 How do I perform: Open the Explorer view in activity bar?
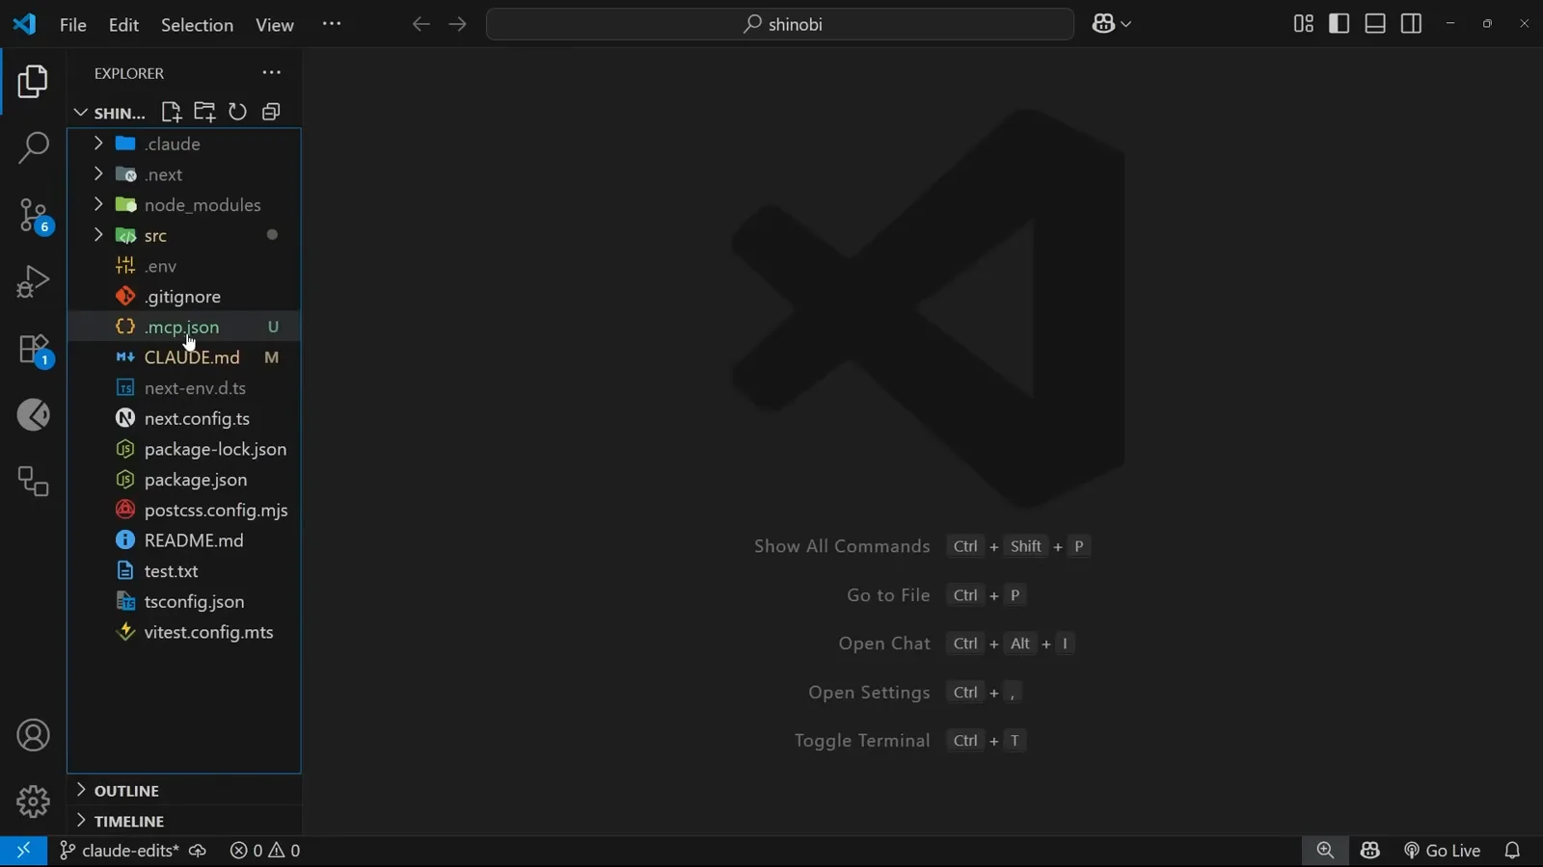click(33, 82)
